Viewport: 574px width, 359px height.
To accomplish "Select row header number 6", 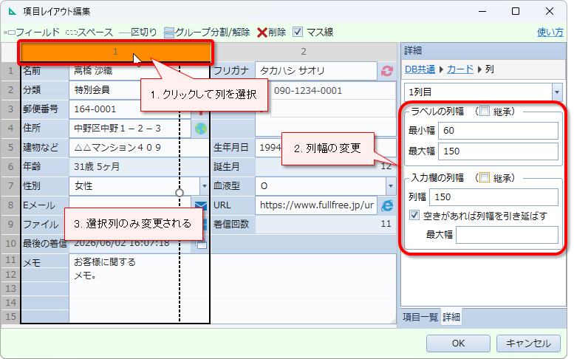I will point(10,167).
